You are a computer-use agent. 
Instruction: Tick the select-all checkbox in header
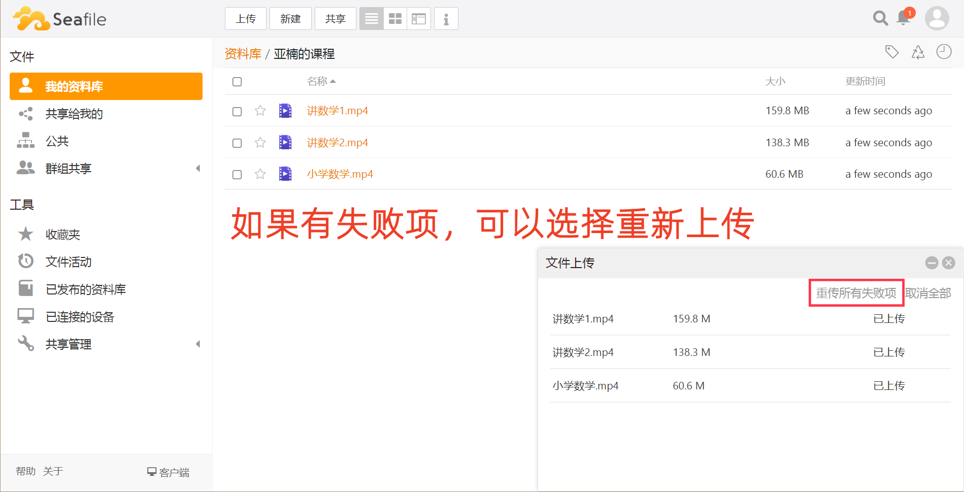[x=237, y=82]
